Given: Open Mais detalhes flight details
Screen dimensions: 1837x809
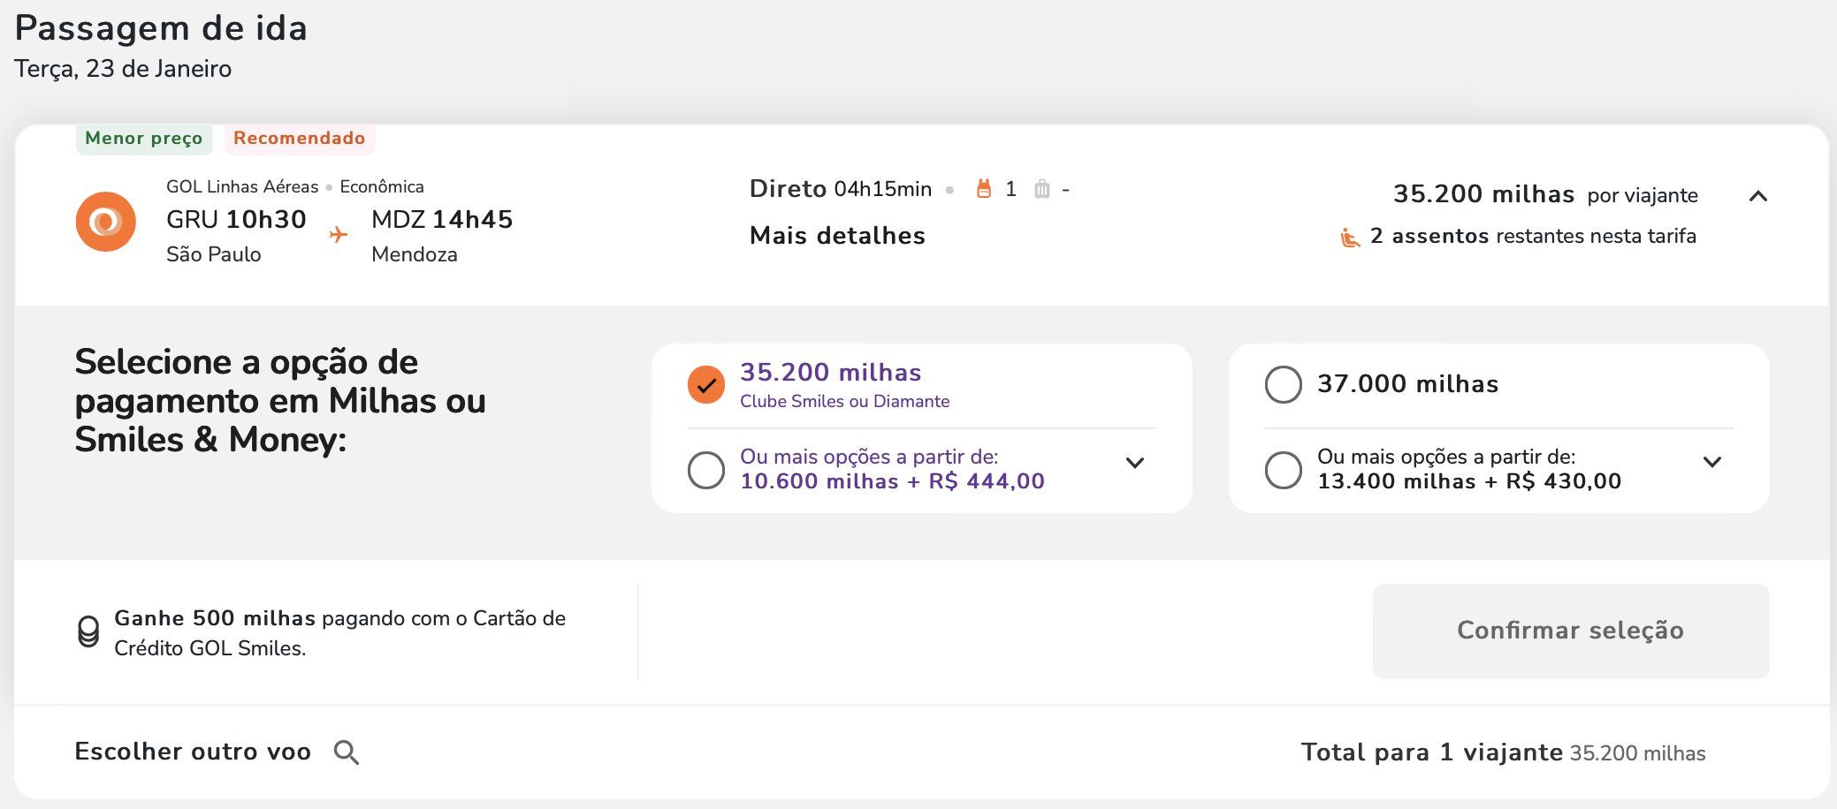Looking at the screenshot, I should click(x=837, y=236).
